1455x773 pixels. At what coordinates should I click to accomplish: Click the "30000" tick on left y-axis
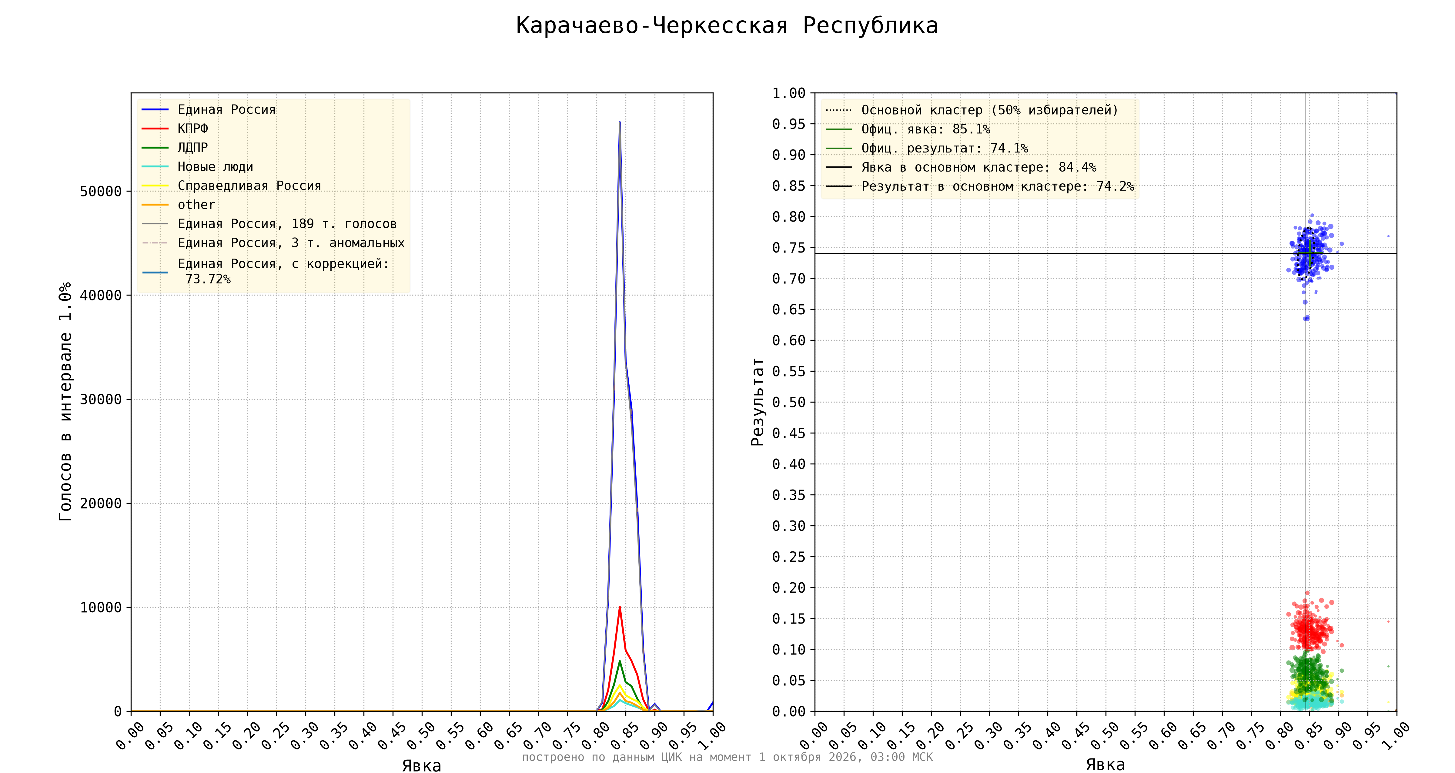101,400
